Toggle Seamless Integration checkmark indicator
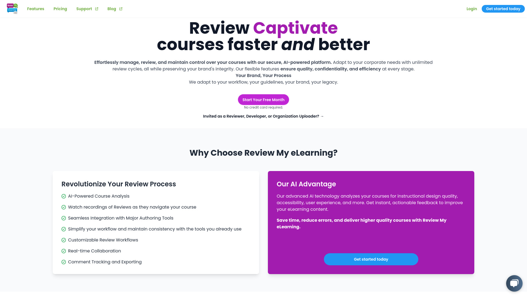This screenshot has width=527, height=296. click(64, 218)
